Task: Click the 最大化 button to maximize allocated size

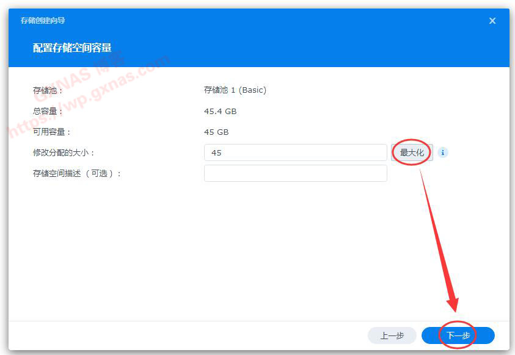Action: (411, 152)
